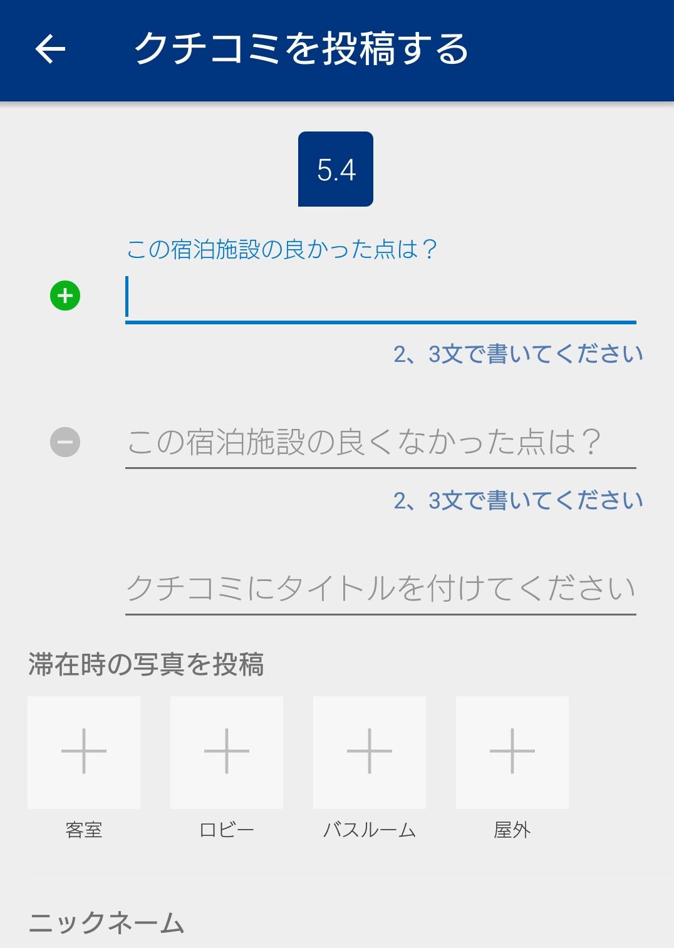Screen dimensions: 674x948
Task: Tap the 客室 photo label
Action: pos(84,830)
